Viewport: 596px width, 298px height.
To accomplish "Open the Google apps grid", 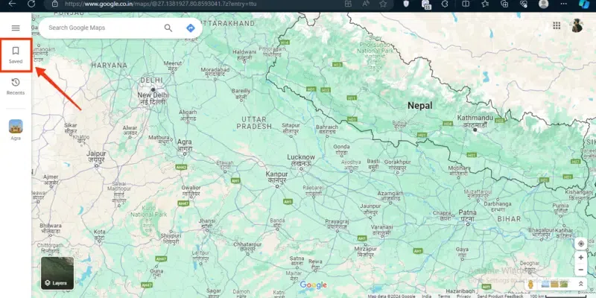I will tap(557, 25).
